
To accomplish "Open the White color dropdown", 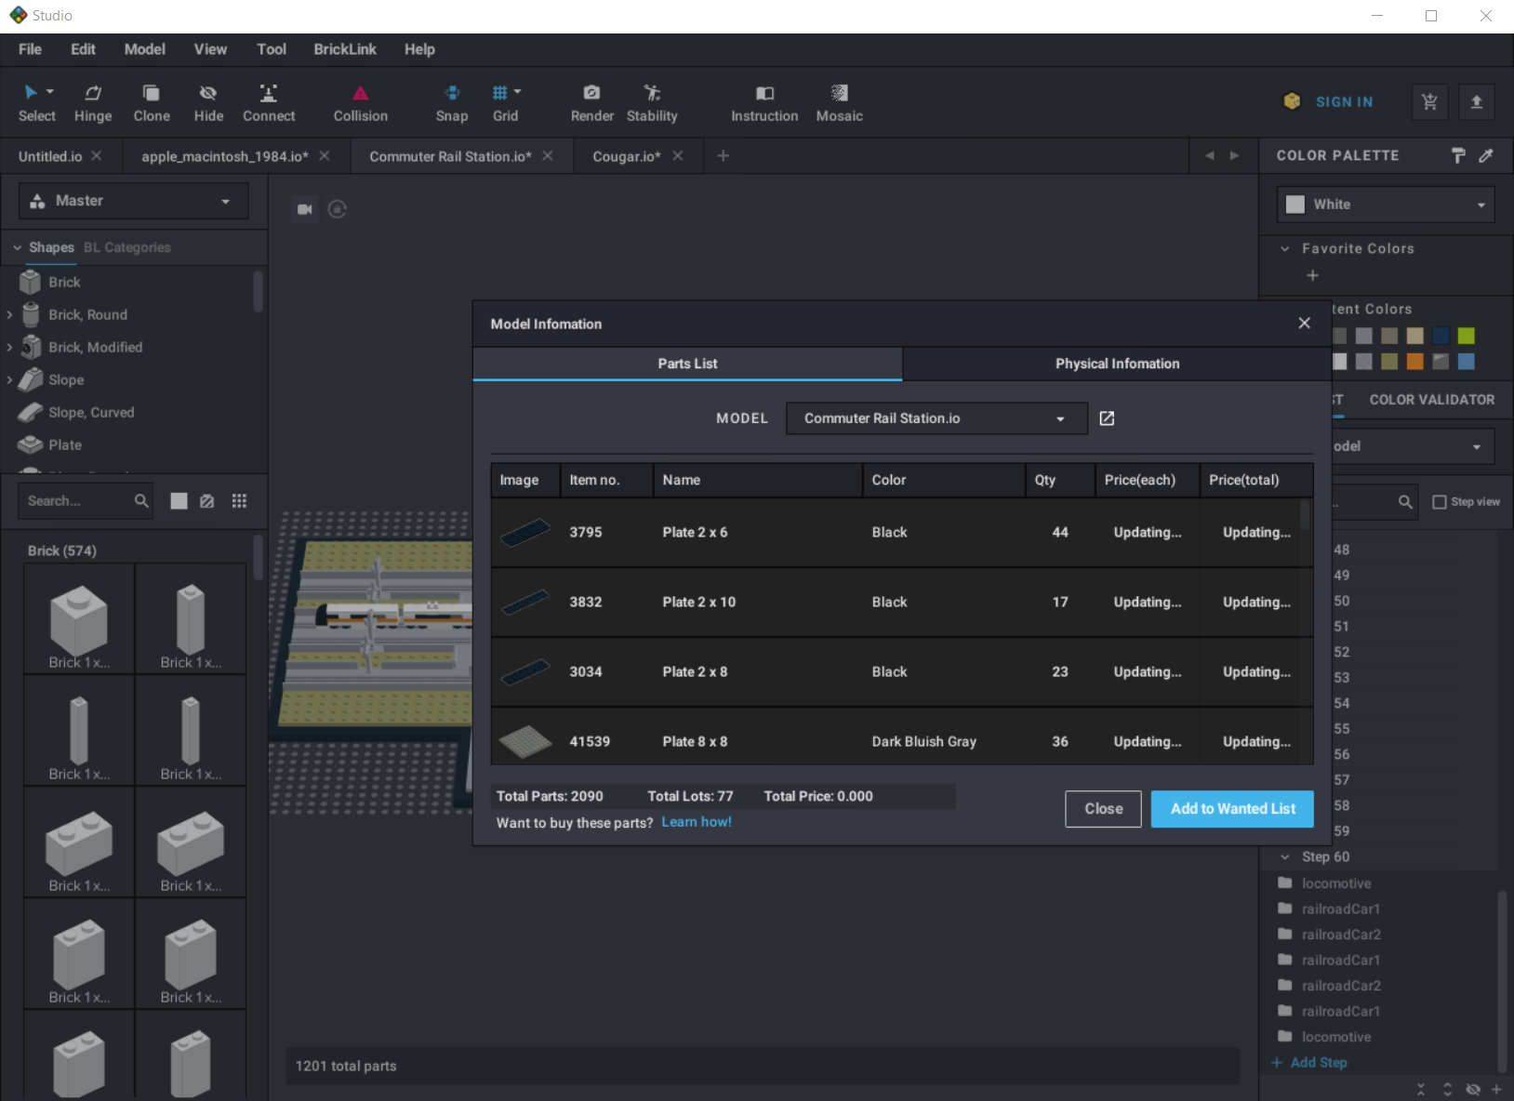I will (x=1385, y=205).
